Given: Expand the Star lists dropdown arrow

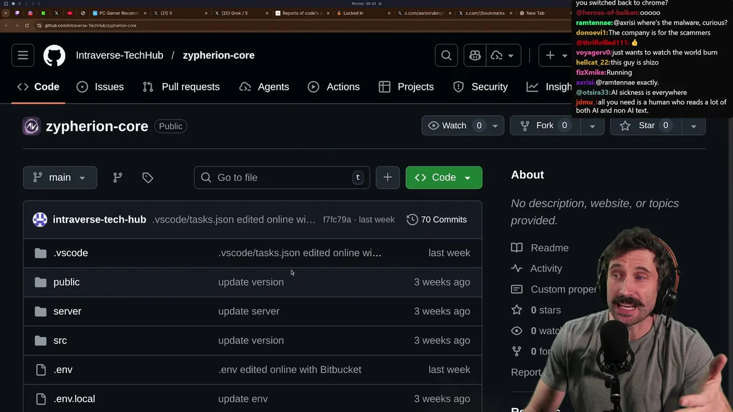Looking at the screenshot, I should [693, 125].
